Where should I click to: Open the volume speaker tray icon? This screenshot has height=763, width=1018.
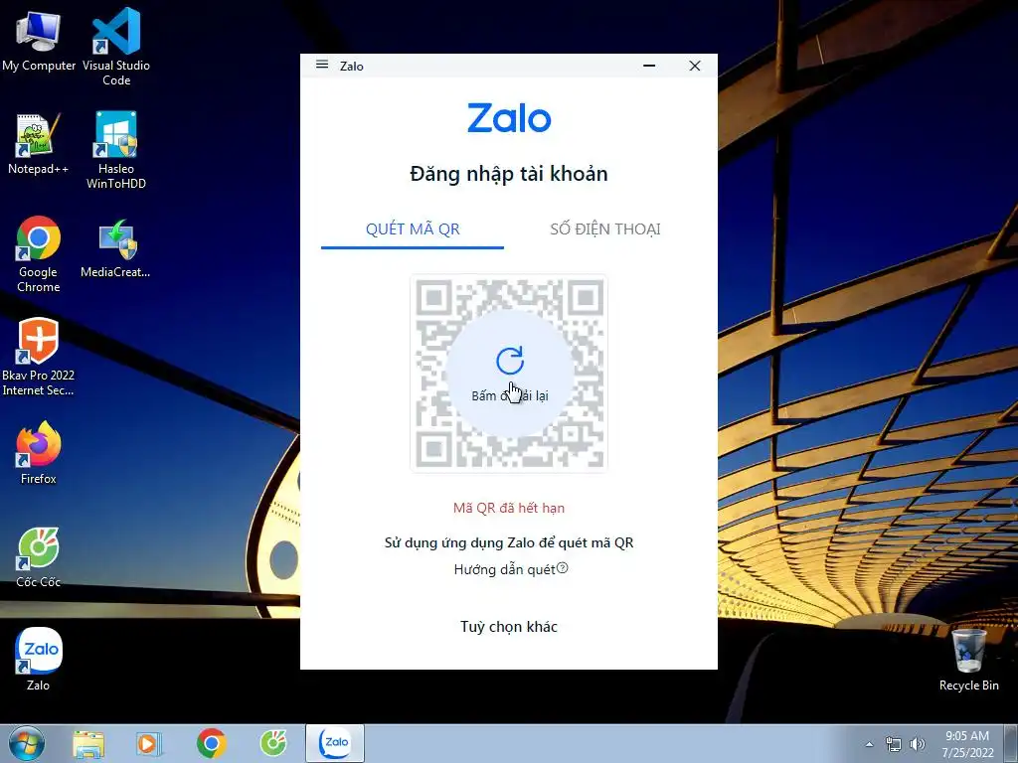918,744
